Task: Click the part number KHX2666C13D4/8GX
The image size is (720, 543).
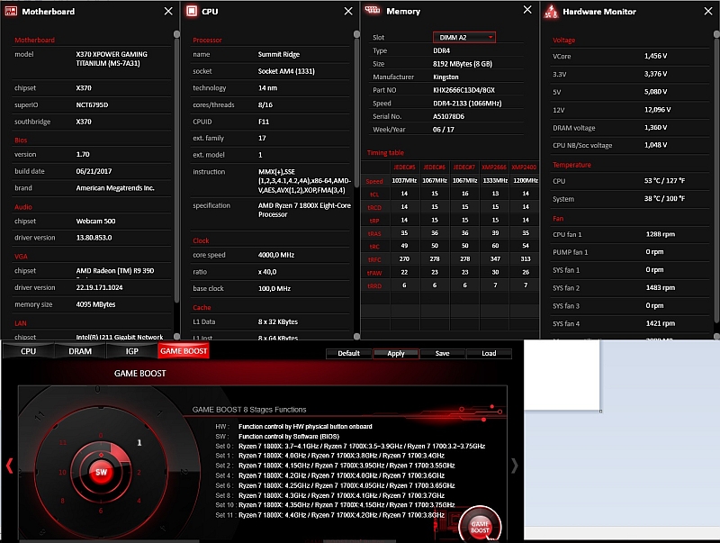Action: click(x=463, y=90)
